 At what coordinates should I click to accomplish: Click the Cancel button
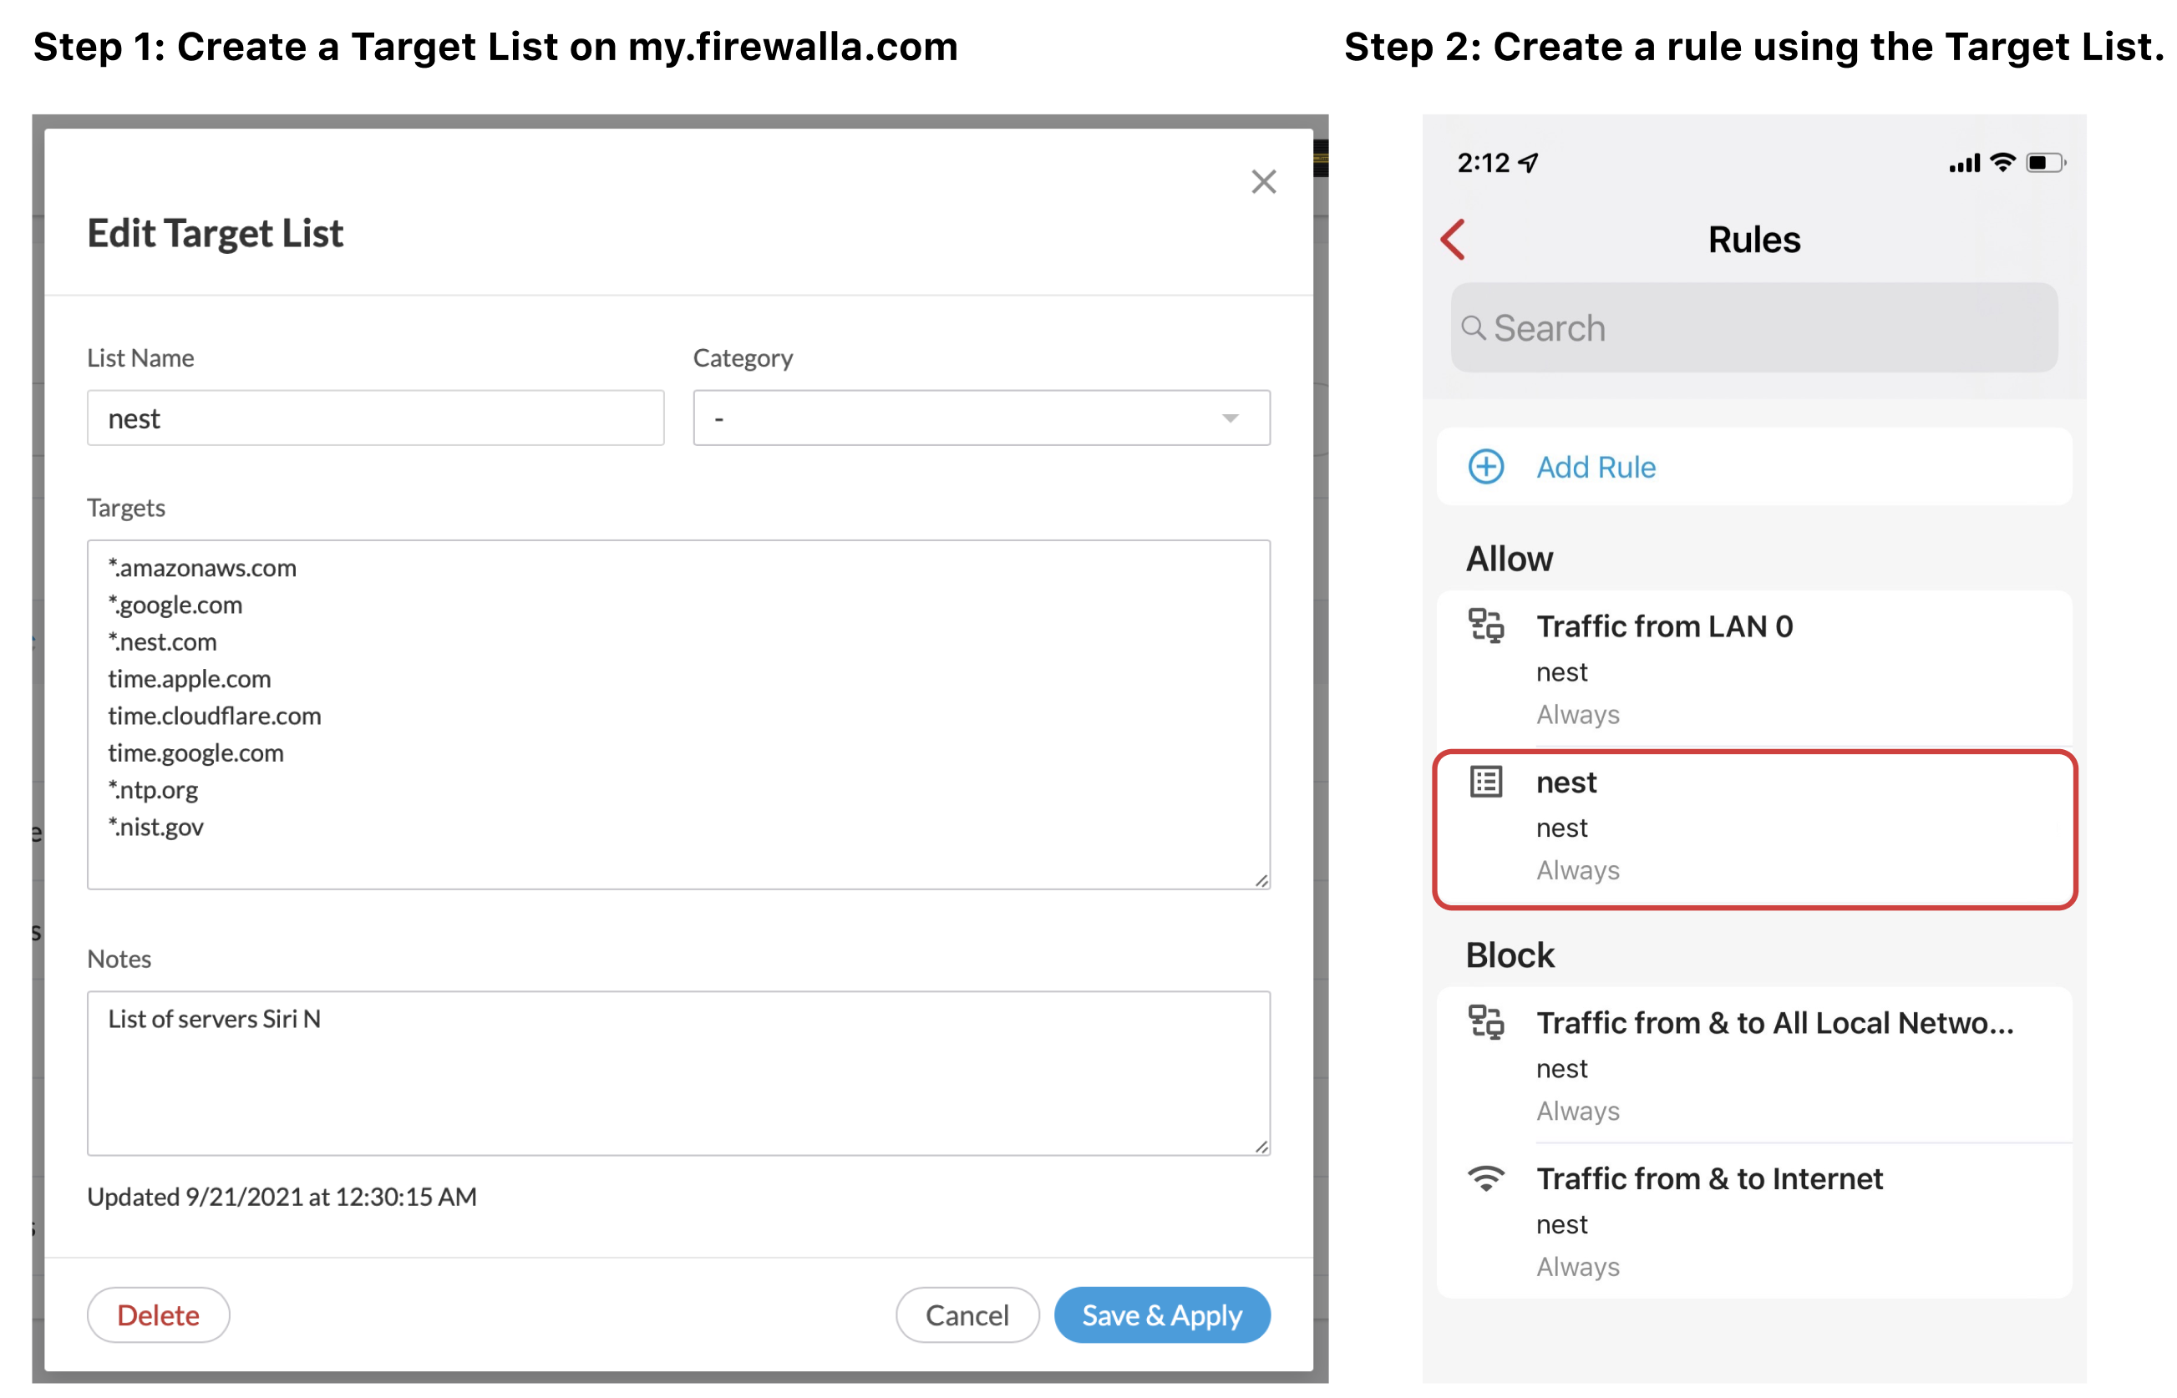coord(967,1314)
